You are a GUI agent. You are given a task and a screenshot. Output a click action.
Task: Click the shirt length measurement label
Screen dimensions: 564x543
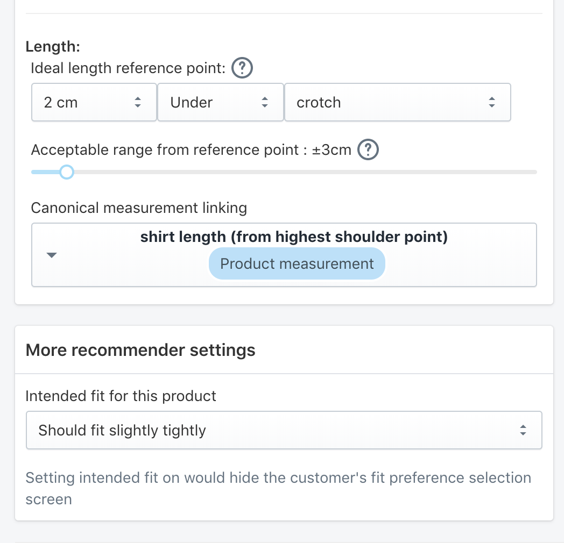coord(294,237)
